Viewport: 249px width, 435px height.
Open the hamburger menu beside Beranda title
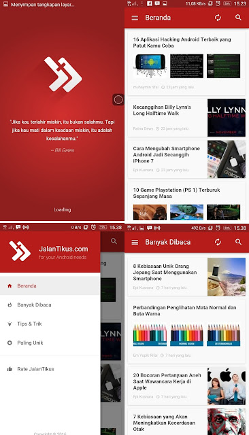tap(135, 18)
